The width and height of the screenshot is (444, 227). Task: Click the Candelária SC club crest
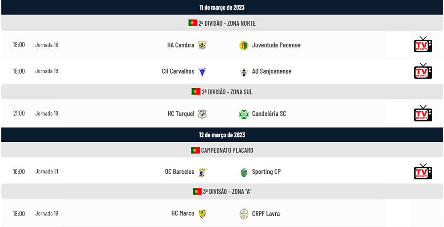(244, 114)
